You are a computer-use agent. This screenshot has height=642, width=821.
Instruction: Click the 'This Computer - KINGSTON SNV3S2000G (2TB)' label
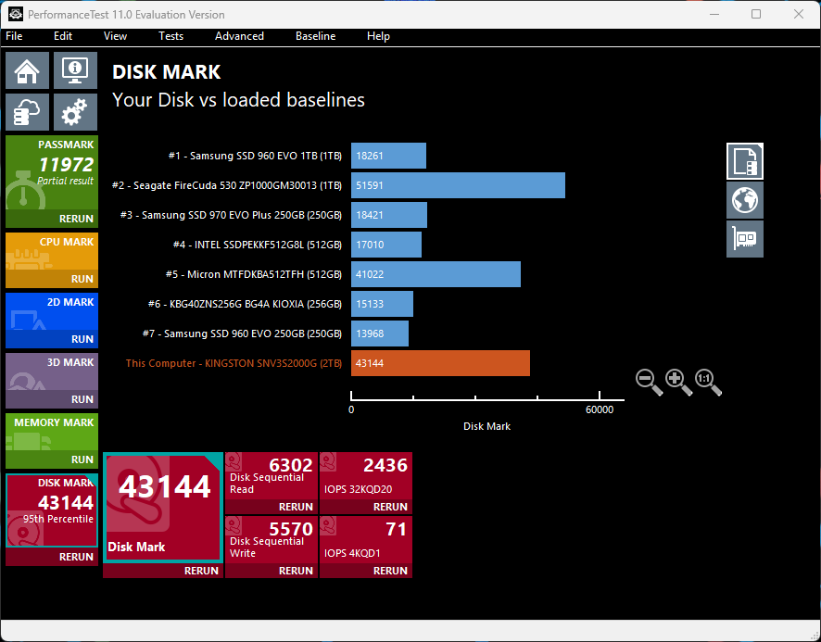(234, 363)
